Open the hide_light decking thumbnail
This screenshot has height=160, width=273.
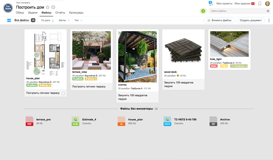pyautogui.click(x=229, y=44)
